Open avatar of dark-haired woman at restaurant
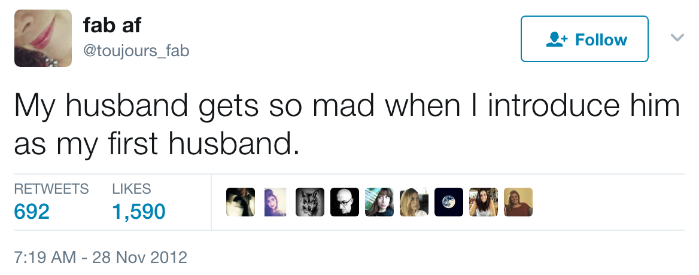The image size is (699, 275). [483, 202]
